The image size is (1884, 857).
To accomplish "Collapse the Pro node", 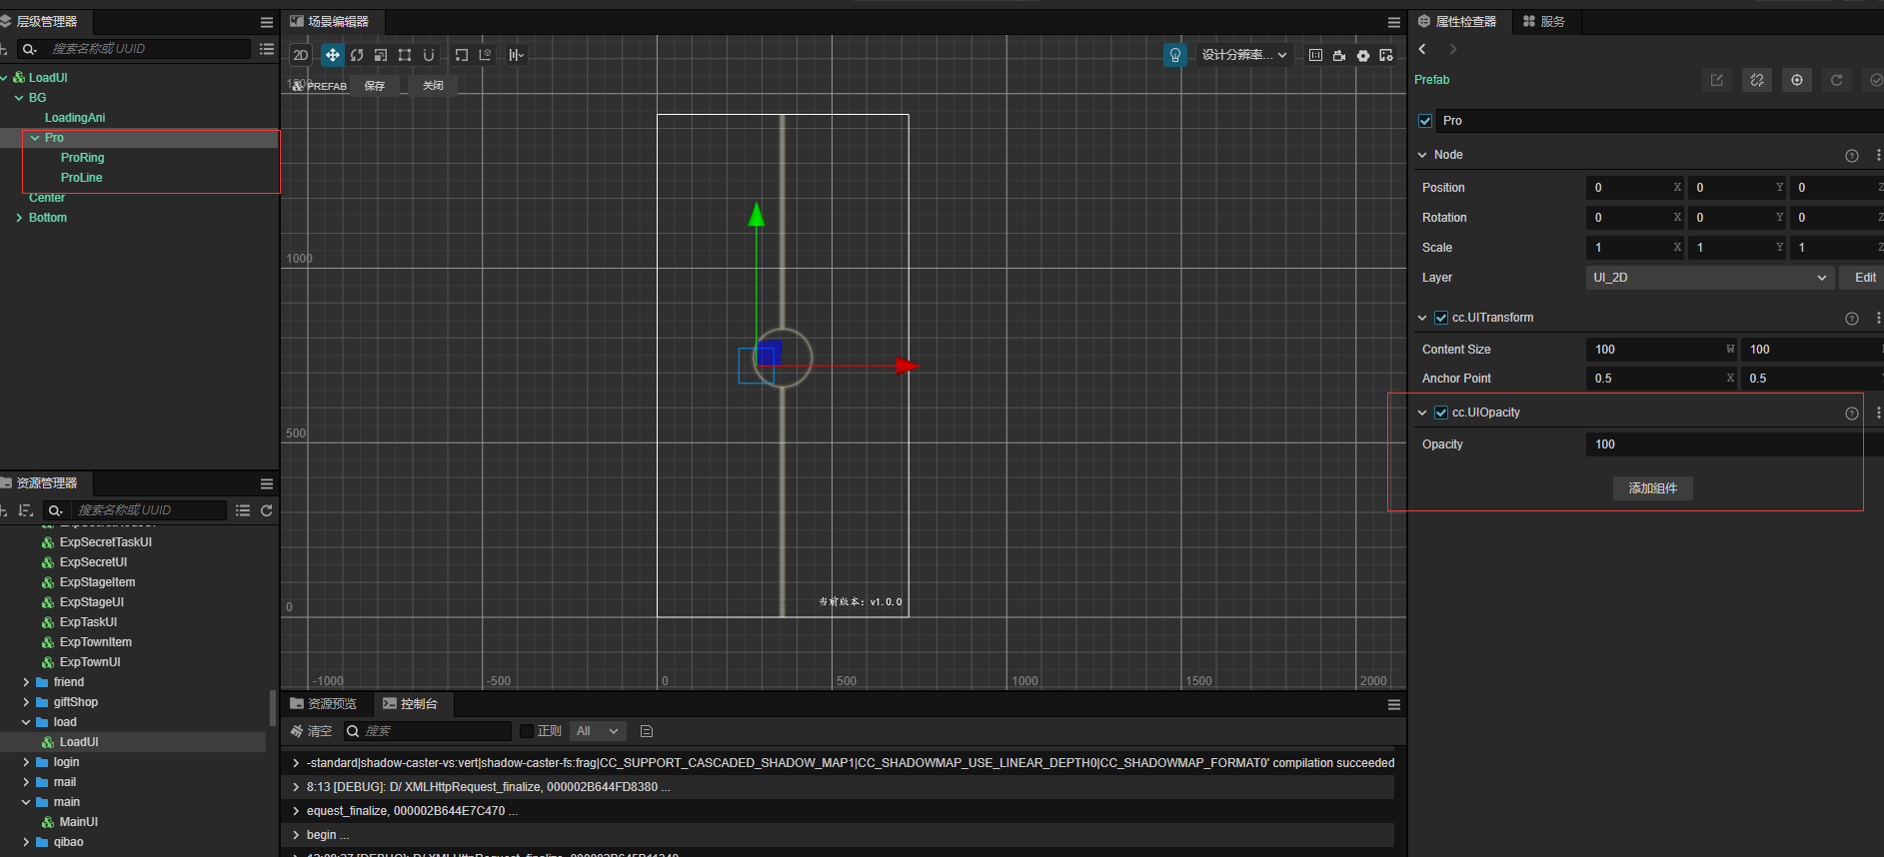I will [x=35, y=138].
